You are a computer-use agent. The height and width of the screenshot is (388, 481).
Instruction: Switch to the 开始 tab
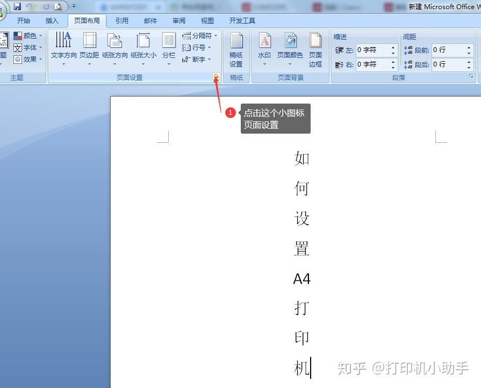pyautogui.click(x=24, y=20)
